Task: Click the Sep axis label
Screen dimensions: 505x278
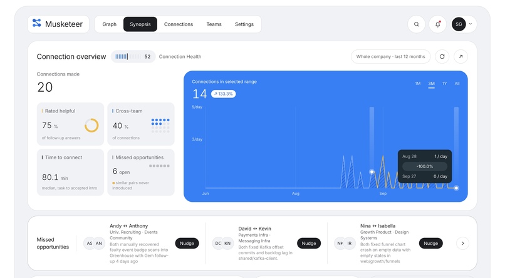Action: click(383, 194)
